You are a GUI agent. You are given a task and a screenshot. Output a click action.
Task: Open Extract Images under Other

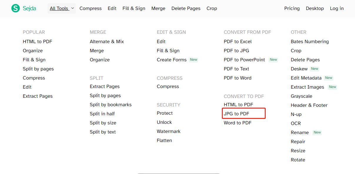point(307,87)
